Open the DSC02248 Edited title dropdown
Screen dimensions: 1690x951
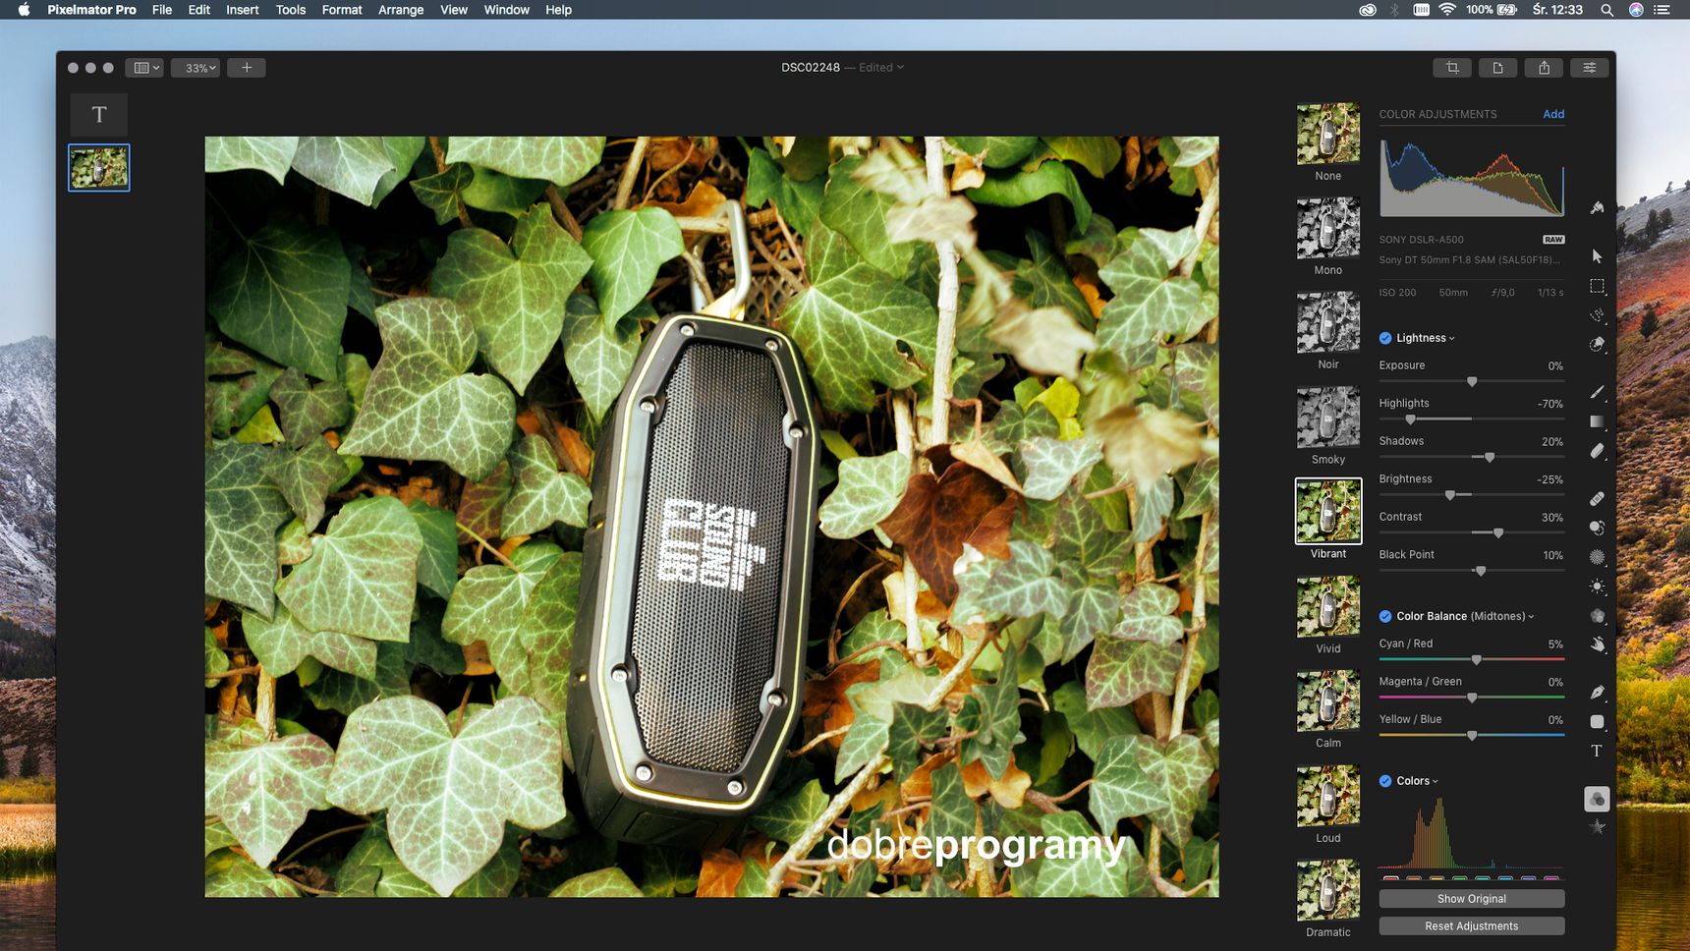pyautogui.click(x=842, y=68)
